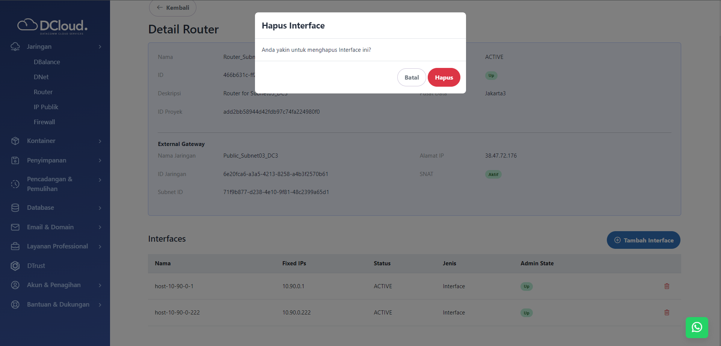721x346 pixels.
Task: Click the WhatsApp chat icon
Action: coord(697,327)
